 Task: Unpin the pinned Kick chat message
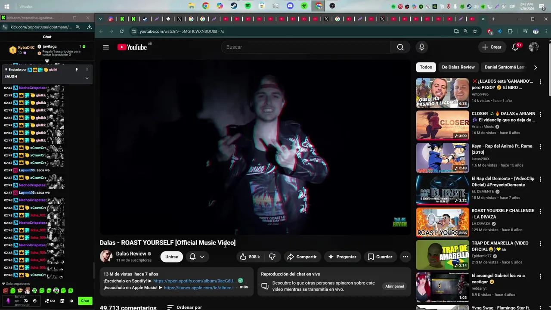pyautogui.click(x=77, y=69)
